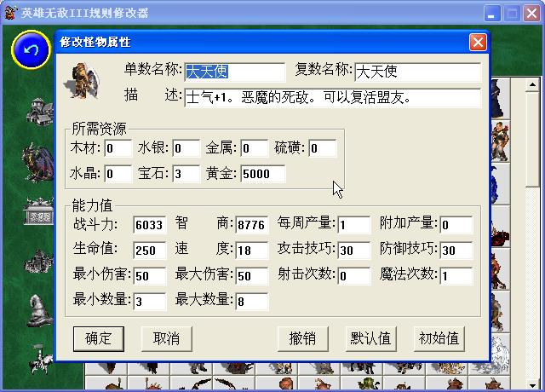The width and height of the screenshot is (545, 392).
Task: Minimize the 英雄无敌III规则修改器 window
Action: pyautogui.click(x=492, y=14)
